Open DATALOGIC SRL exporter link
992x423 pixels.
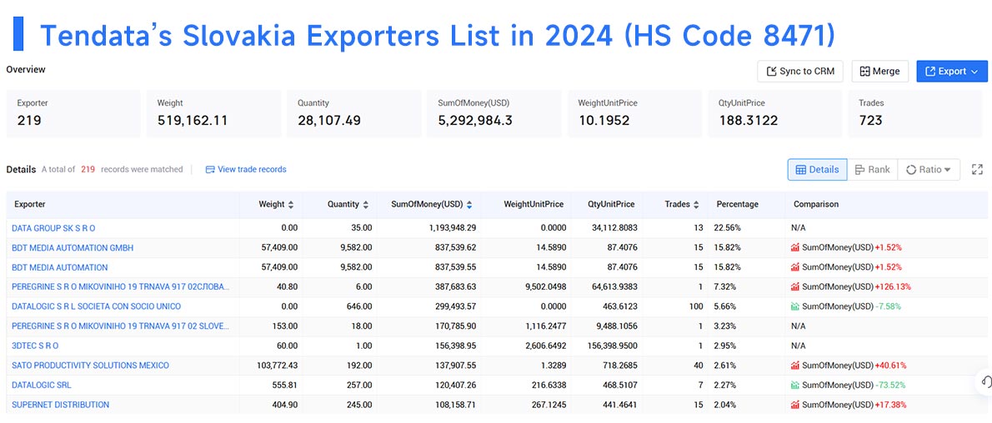[x=41, y=385]
